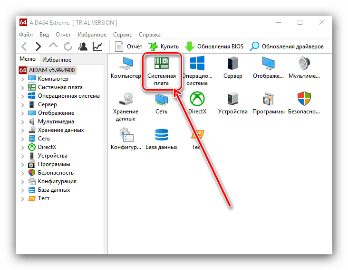Open user management silhouette toolbar icon
The height and width of the screenshot is (270, 348).
83,47
